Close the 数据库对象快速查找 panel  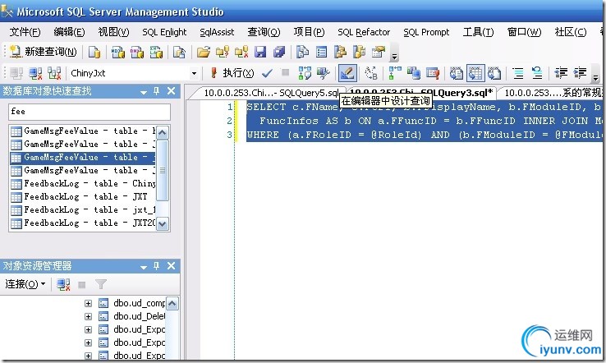click(172, 91)
